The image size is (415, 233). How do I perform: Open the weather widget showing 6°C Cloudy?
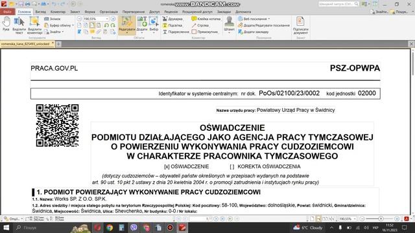tap(308, 227)
